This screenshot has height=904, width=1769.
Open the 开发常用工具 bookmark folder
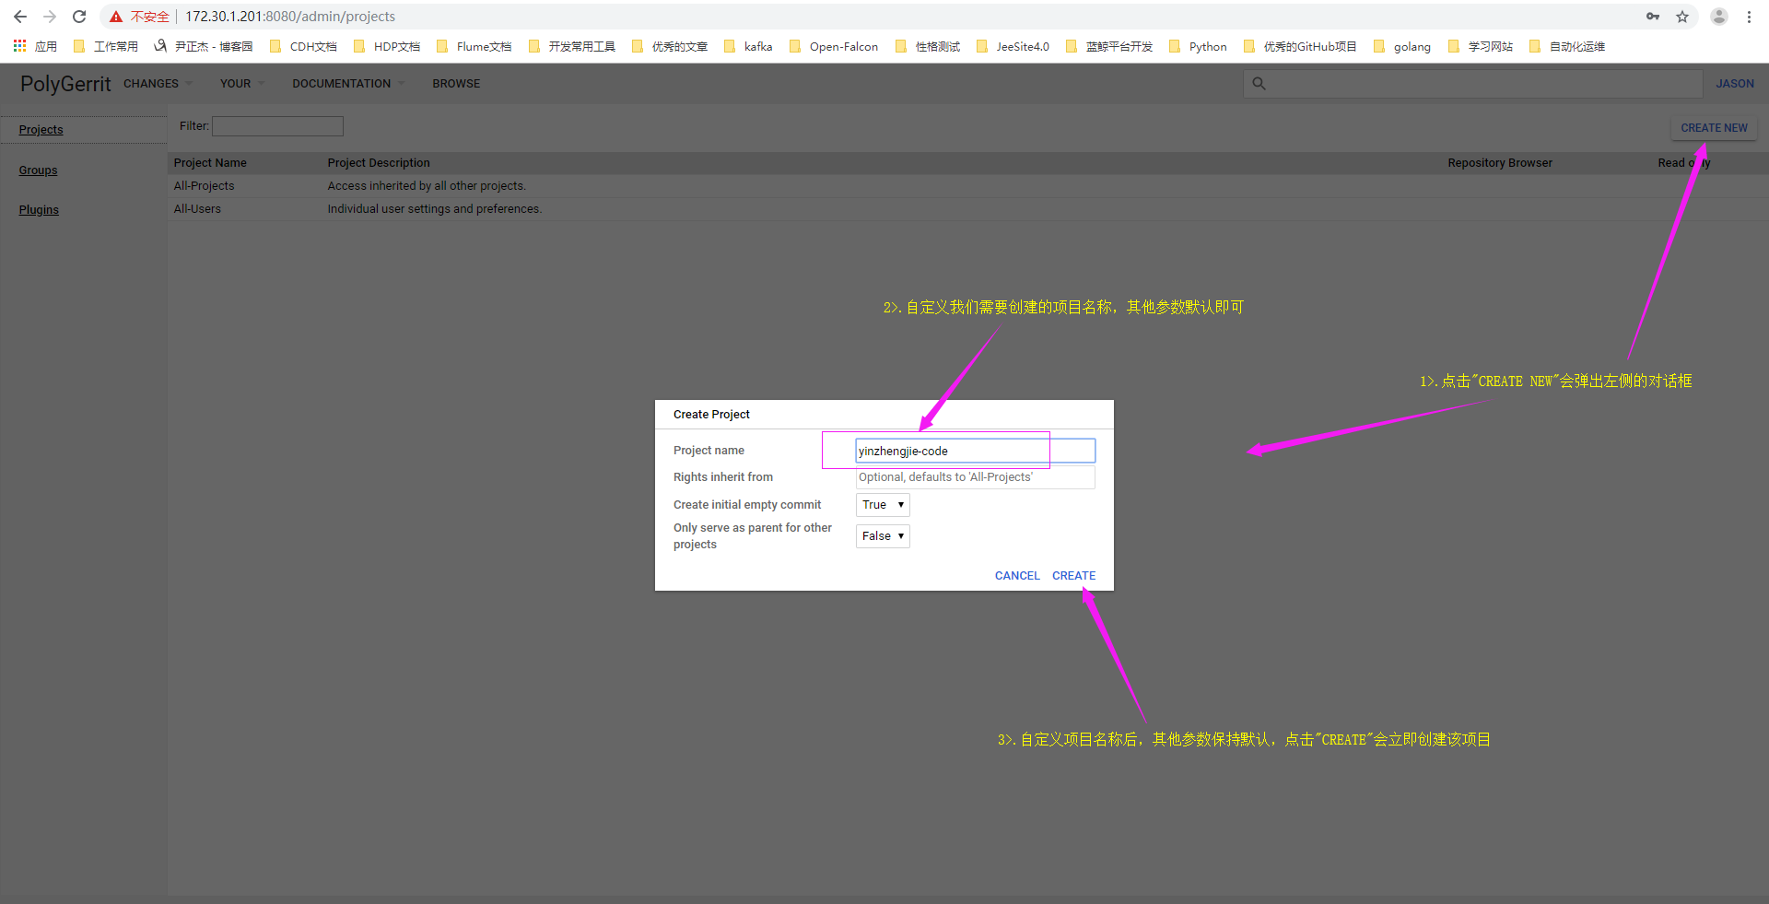[x=572, y=46]
